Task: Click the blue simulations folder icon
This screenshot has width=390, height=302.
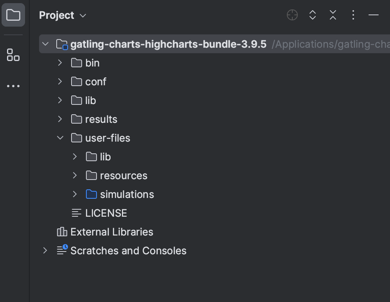Action: click(x=91, y=194)
